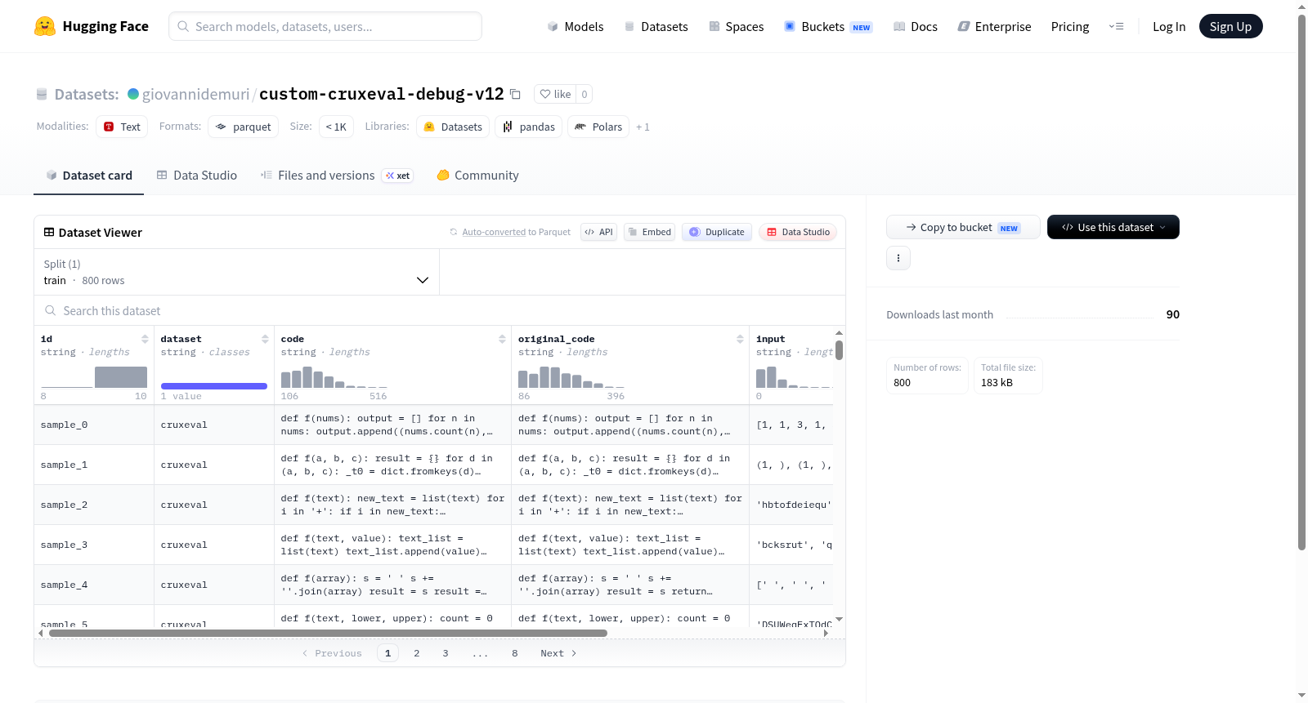Viewport: 1308px width, 703px height.
Task: Open the three-dot options menu
Action: point(898,258)
